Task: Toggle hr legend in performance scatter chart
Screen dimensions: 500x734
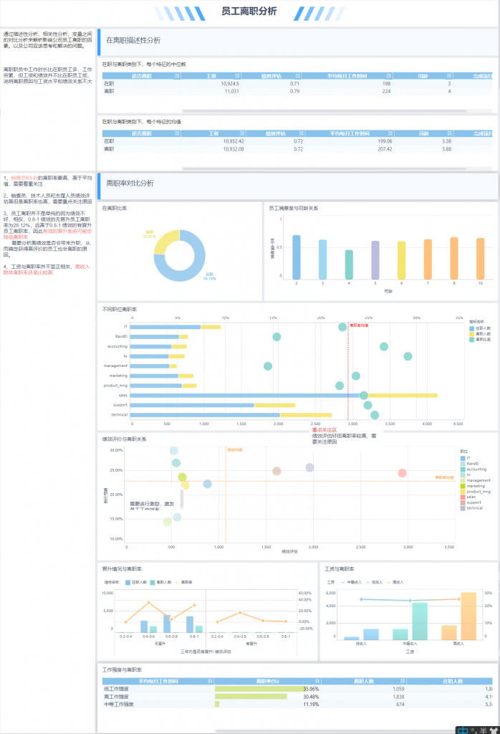Action: tap(466, 475)
